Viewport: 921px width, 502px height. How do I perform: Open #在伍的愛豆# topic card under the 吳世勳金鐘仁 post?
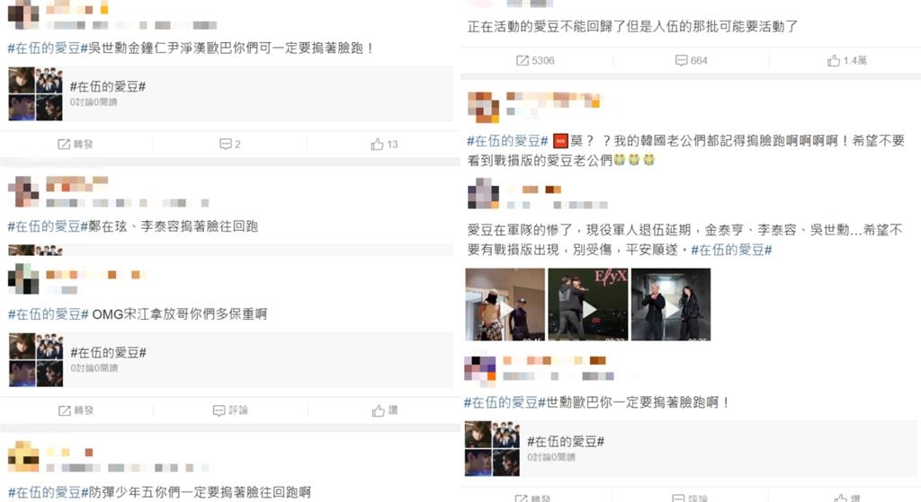click(x=230, y=93)
